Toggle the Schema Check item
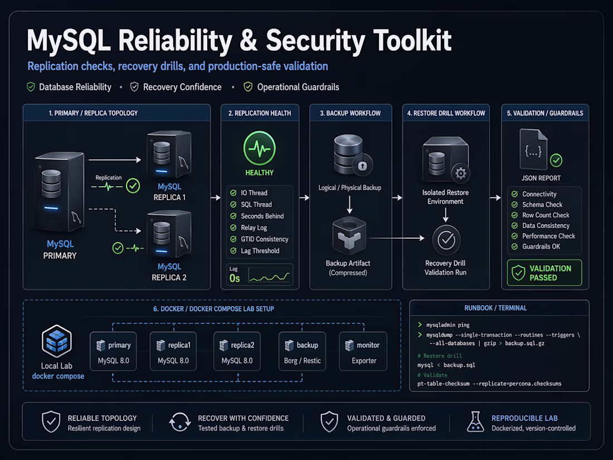Image resolution: width=613 pixels, height=460 pixels. pos(514,205)
